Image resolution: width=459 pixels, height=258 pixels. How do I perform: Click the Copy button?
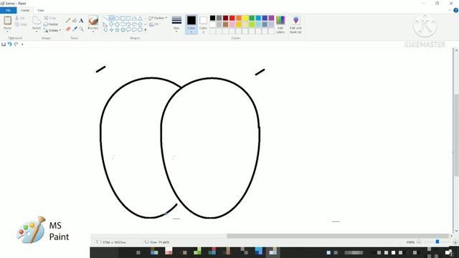click(21, 24)
